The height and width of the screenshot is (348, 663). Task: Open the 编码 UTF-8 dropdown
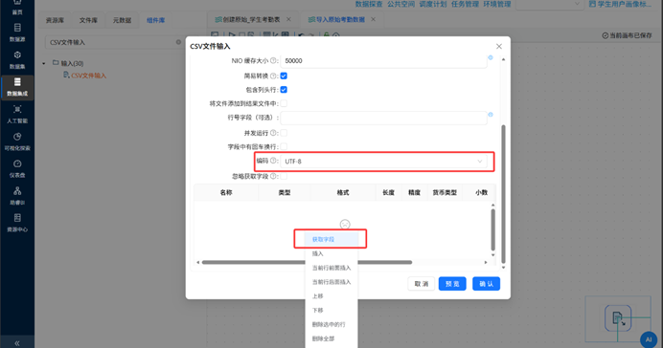click(383, 162)
